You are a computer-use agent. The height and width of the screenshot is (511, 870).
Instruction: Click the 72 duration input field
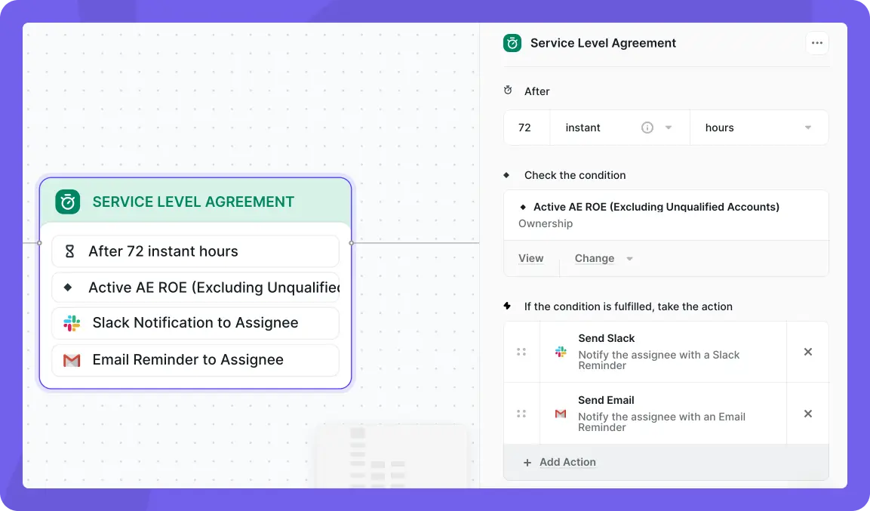pyautogui.click(x=527, y=128)
